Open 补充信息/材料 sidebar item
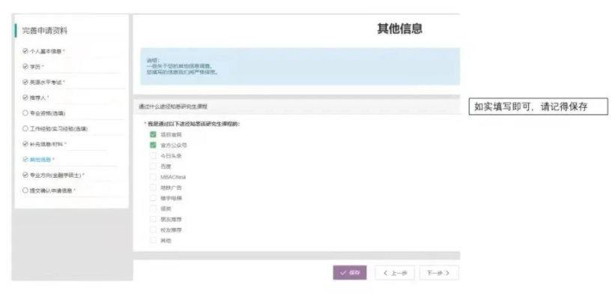Screen dimensions: 615x294 point(45,144)
